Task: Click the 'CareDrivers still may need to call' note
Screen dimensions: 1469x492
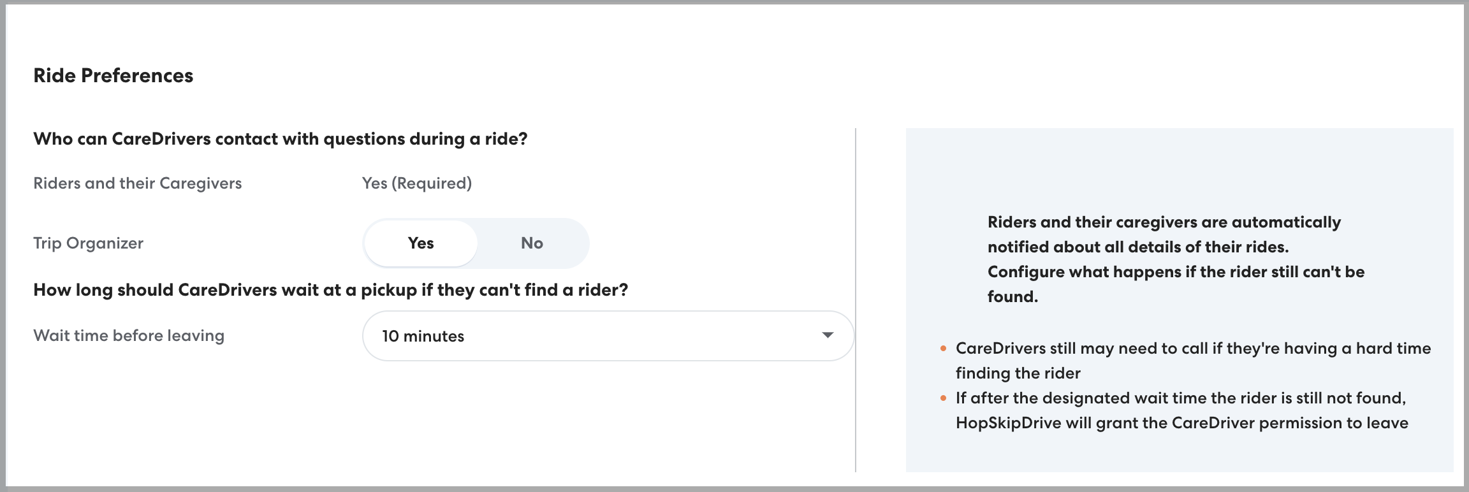Action: pyautogui.click(x=1192, y=349)
